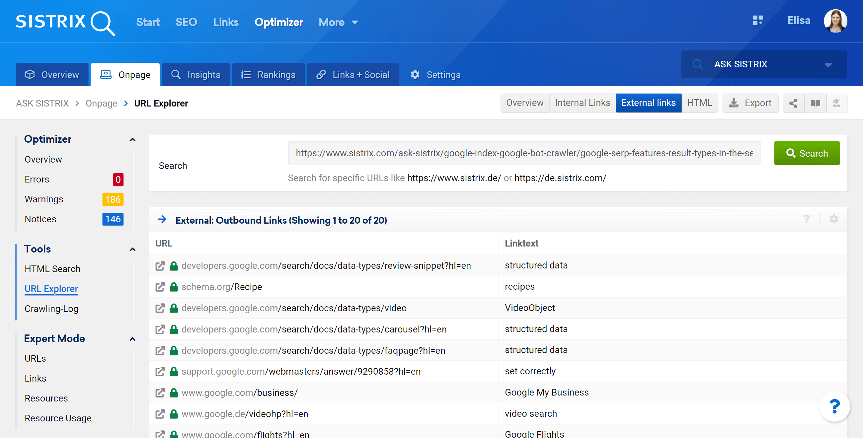
Task: Open URLs under Expert Mode
Action: [35, 359]
